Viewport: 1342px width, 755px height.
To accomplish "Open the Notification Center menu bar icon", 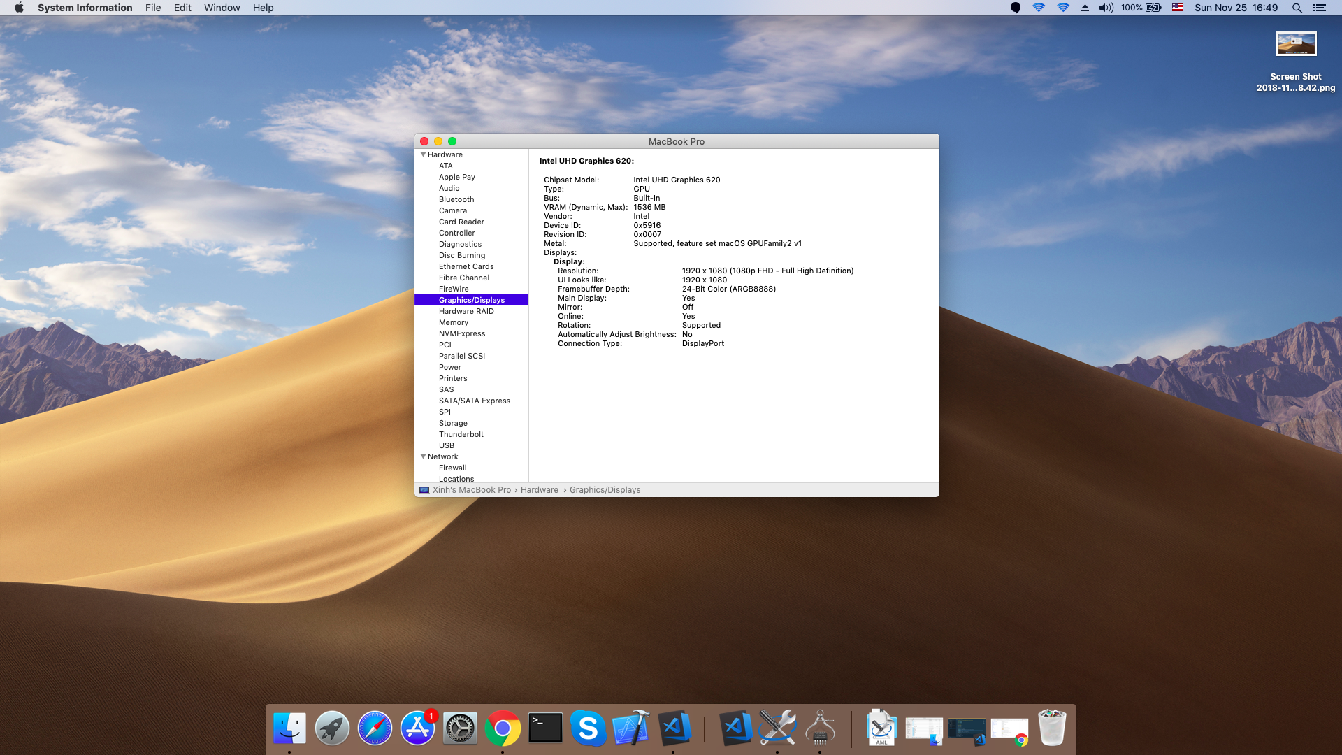I will (x=1320, y=8).
